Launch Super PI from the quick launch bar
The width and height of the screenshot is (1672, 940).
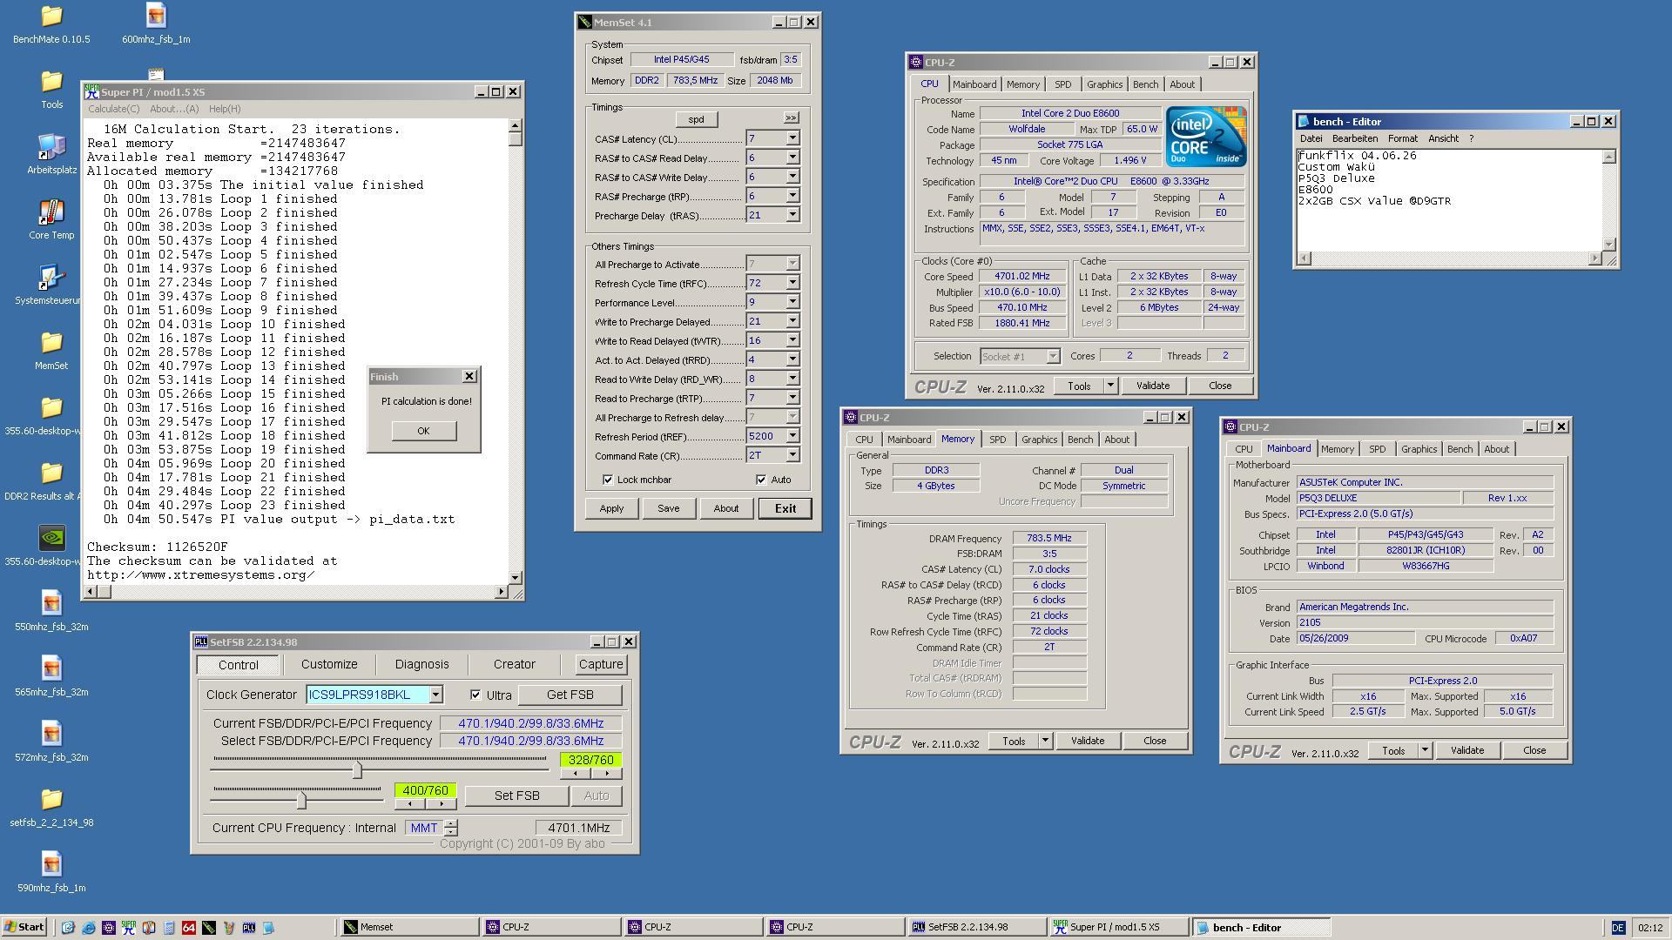tap(129, 928)
